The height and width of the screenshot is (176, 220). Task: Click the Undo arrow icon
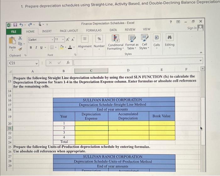(x=21, y=25)
